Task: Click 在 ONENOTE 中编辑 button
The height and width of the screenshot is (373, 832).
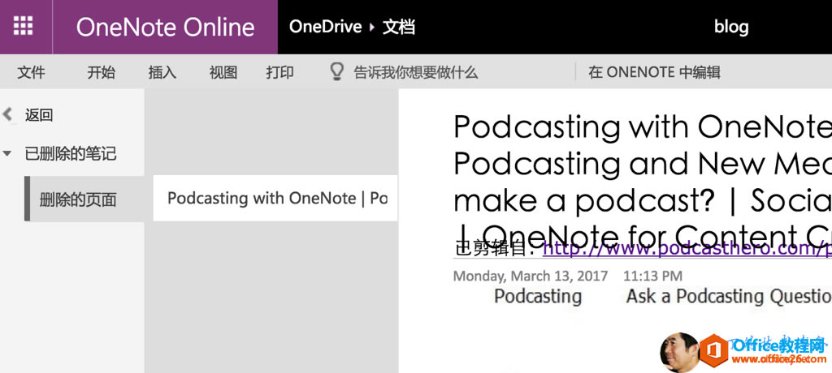Action: point(654,72)
